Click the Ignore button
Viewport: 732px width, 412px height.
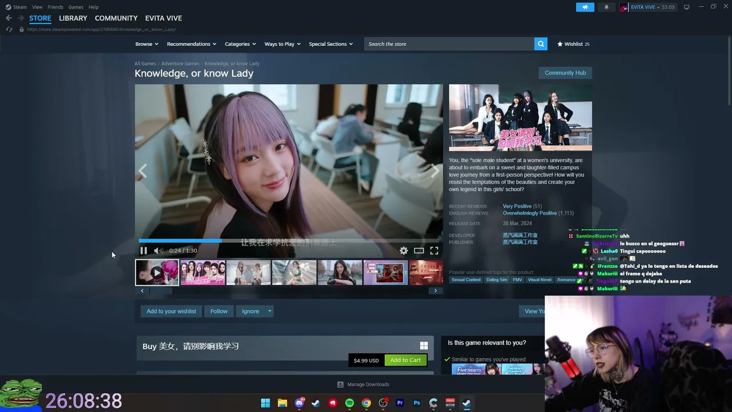[x=250, y=311]
